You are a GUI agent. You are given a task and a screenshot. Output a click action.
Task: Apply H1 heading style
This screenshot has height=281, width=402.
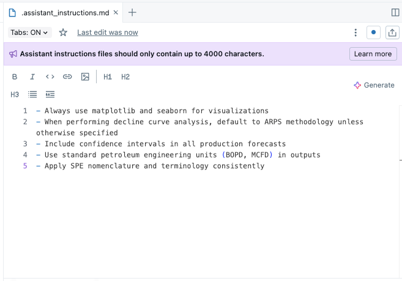108,77
